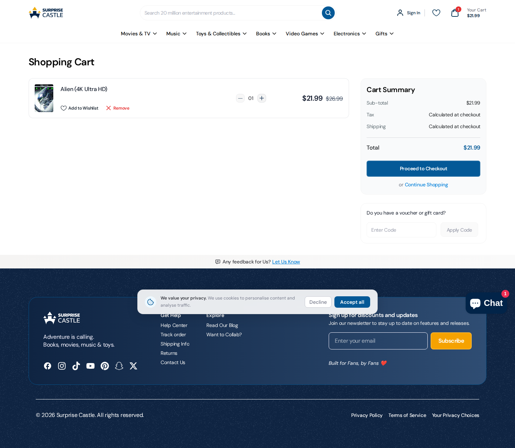Open Want to Collab? link

[224, 334]
